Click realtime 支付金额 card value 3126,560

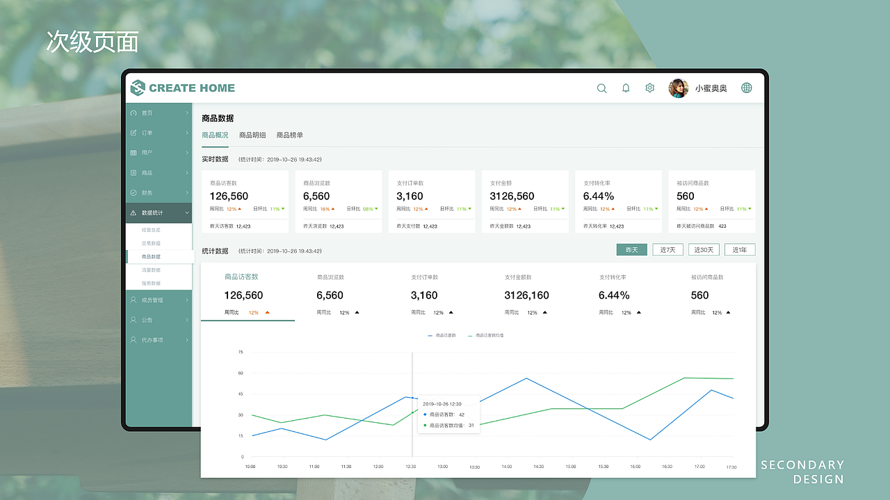point(512,197)
